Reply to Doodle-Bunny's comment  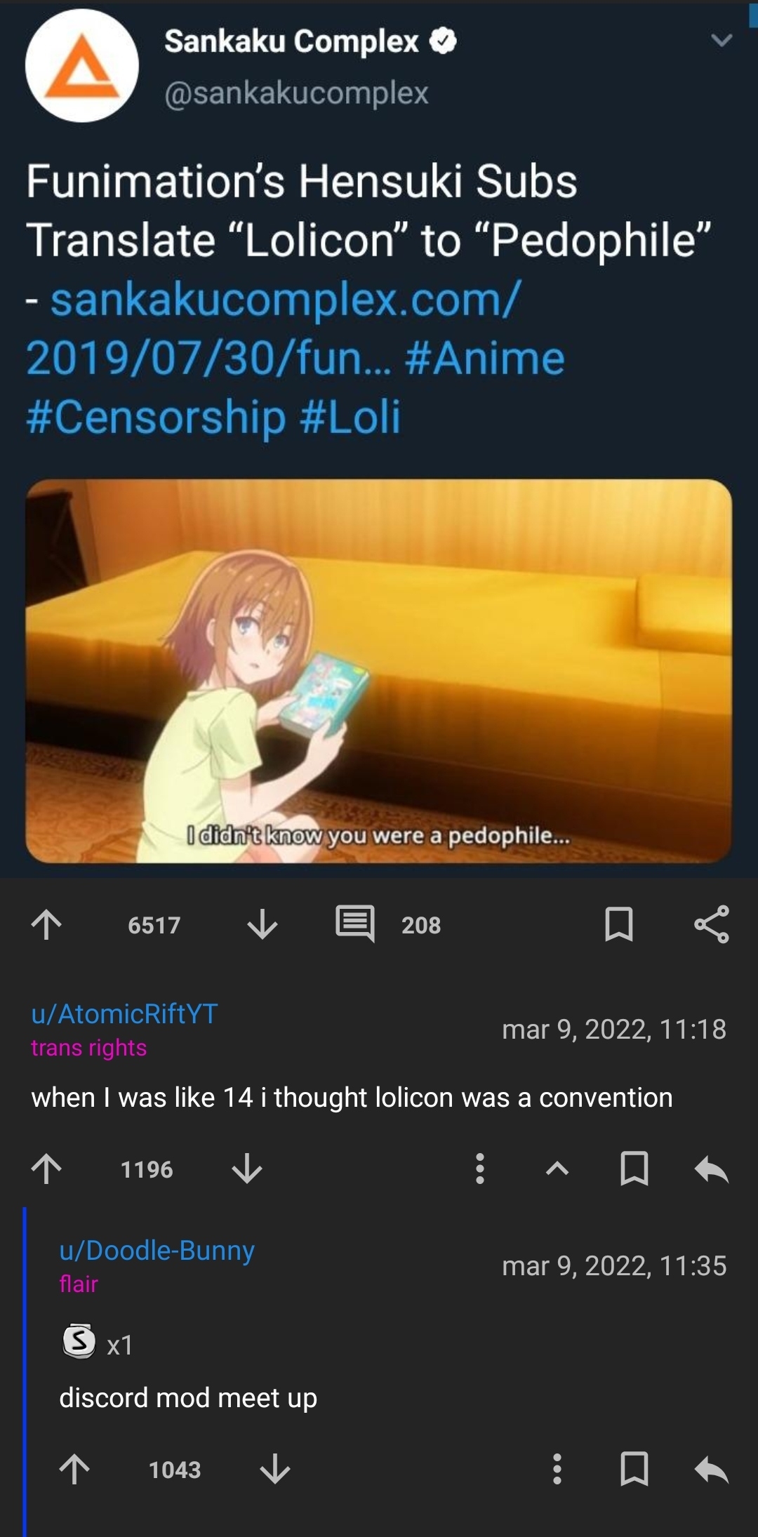point(712,1470)
